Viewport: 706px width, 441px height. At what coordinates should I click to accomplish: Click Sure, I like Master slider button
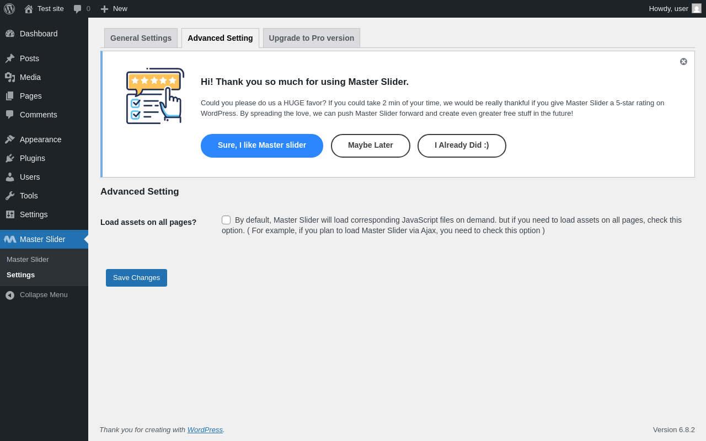point(262,146)
